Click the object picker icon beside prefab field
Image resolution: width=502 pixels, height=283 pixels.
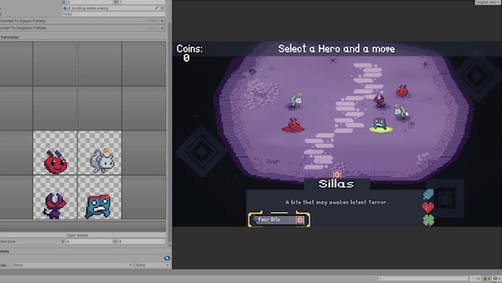pyautogui.click(x=162, y=8)
